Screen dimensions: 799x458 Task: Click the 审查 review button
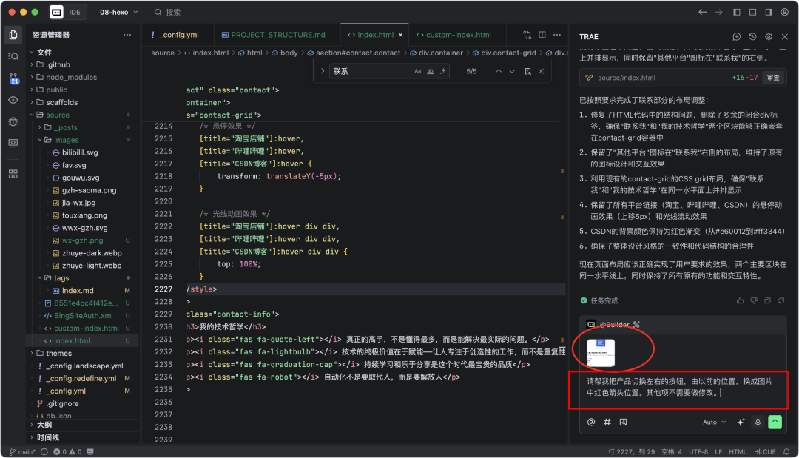(774, 78)
